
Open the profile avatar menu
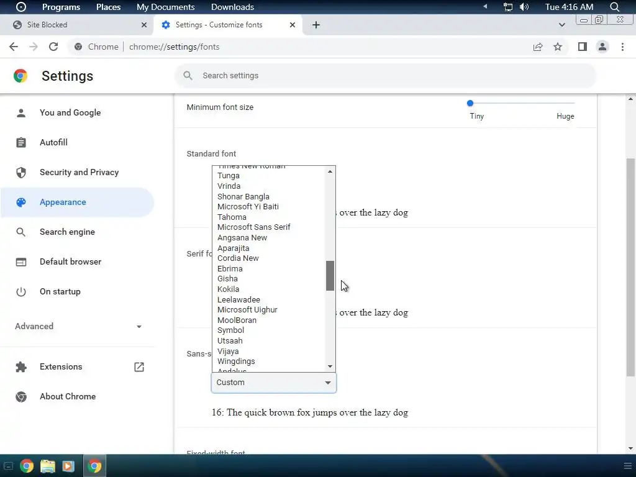click(602, 47)
